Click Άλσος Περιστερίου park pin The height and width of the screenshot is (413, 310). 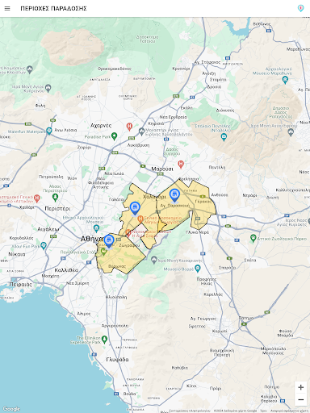pos(55,197)
